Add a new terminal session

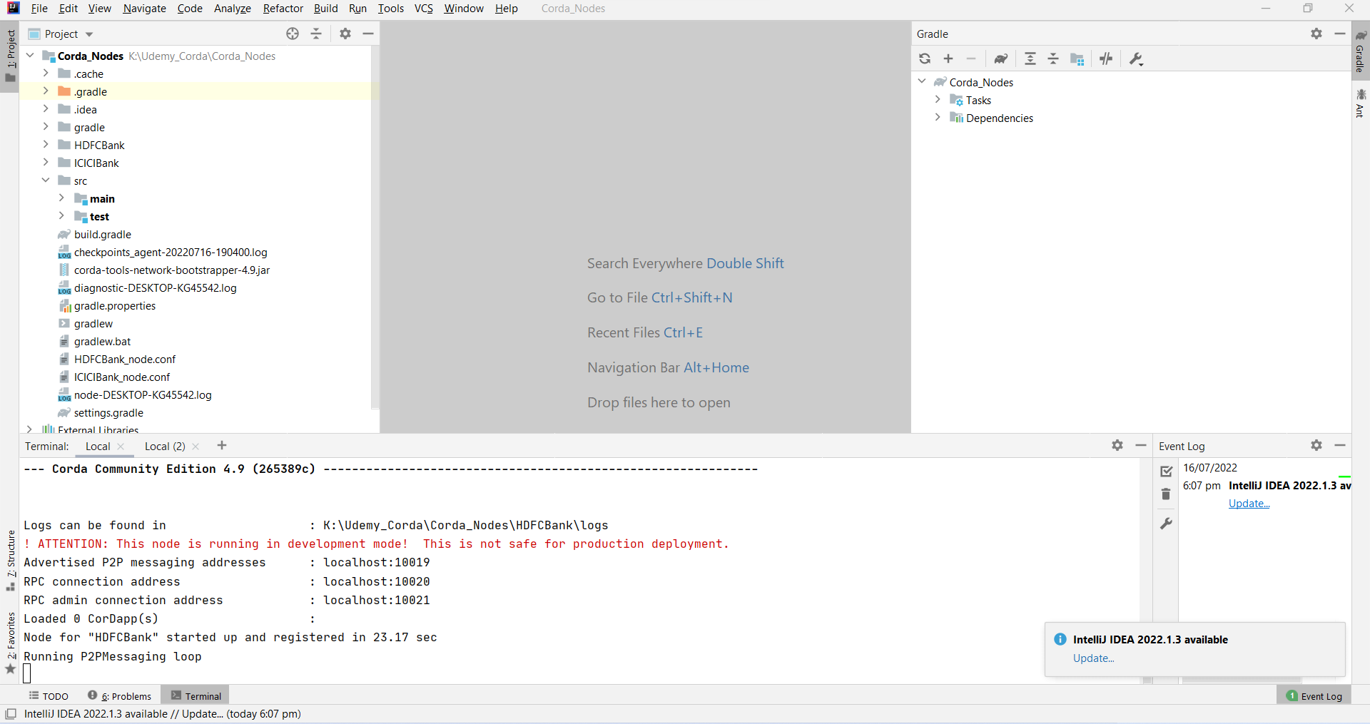coord(222,445)
